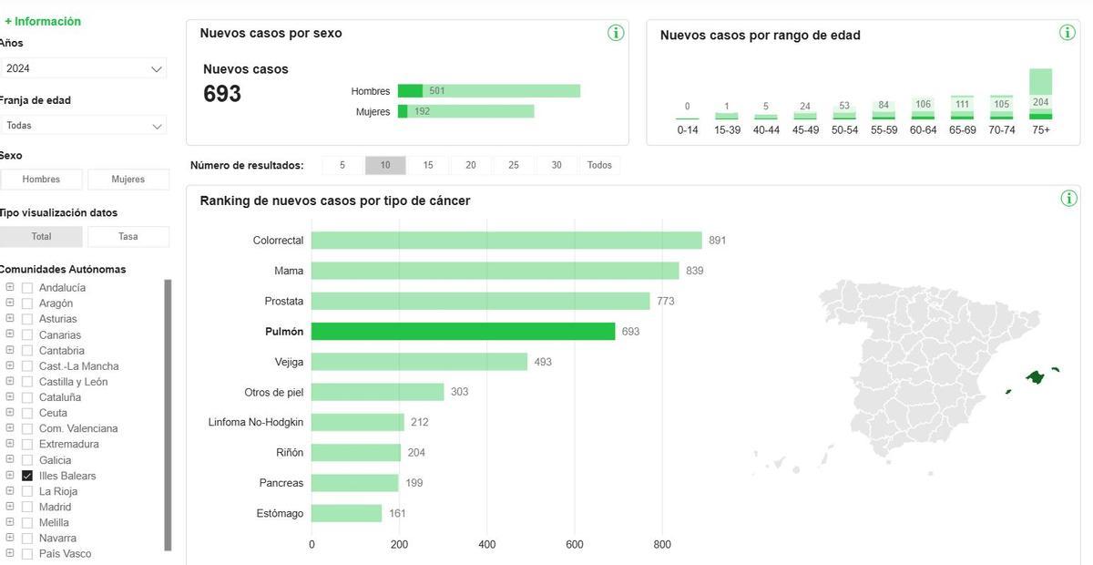This screenshot has width=1093, height=565.
Task: Open info icon for cancer type ranking
Action: coord(1068,199)
